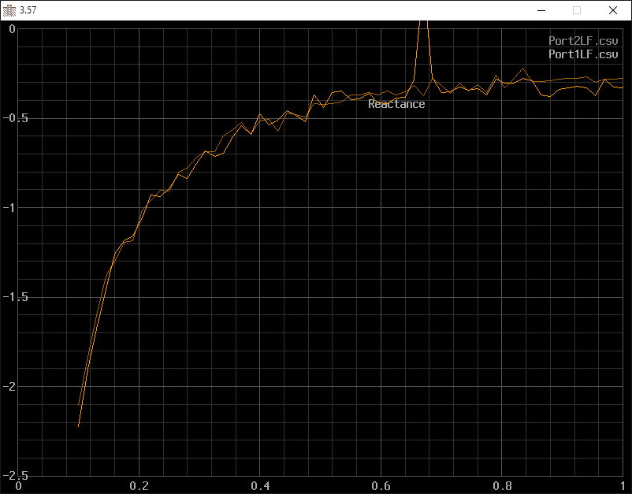Click the 0.2 x-axis label
The width and height of the screenshot is (632, 494).
pos(139,486)
